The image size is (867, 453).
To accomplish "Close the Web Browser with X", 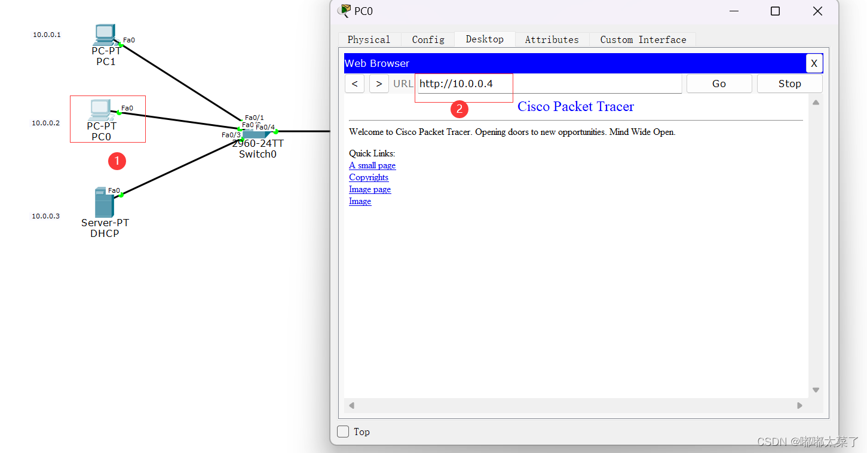I will [x=814, y=63].
